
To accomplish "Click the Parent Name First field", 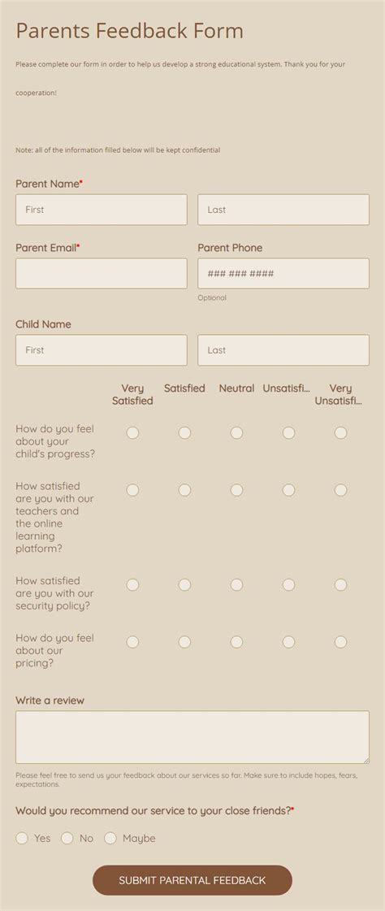I will pyautogui.click(x=101, y=210).
